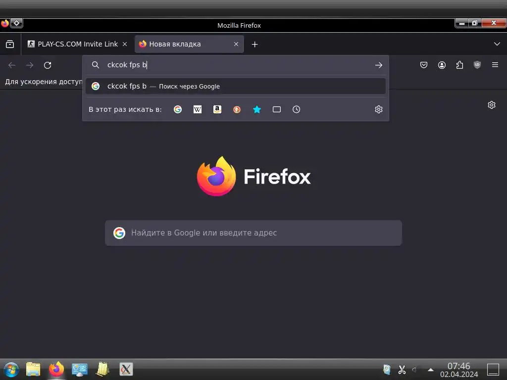Screen dimensions: 507x380
Task: Open the file manager folder in taskbar
Action: click(x=33, y=369)
